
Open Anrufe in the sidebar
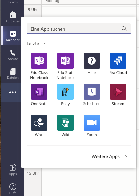(13, 55)
